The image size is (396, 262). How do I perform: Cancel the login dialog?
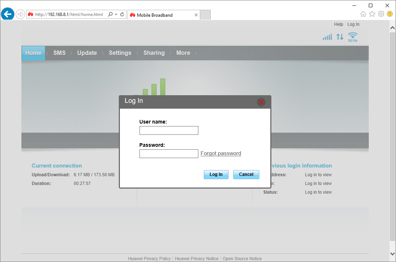(x=246, y=174)
